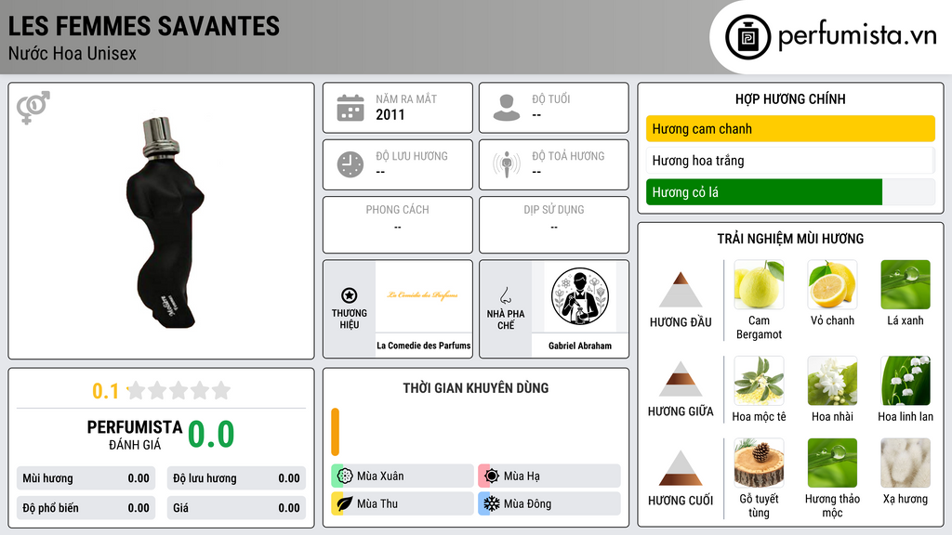Select the Cam Bergamot note image
Viewport: 952px width, 535px height.
[759, 284]
